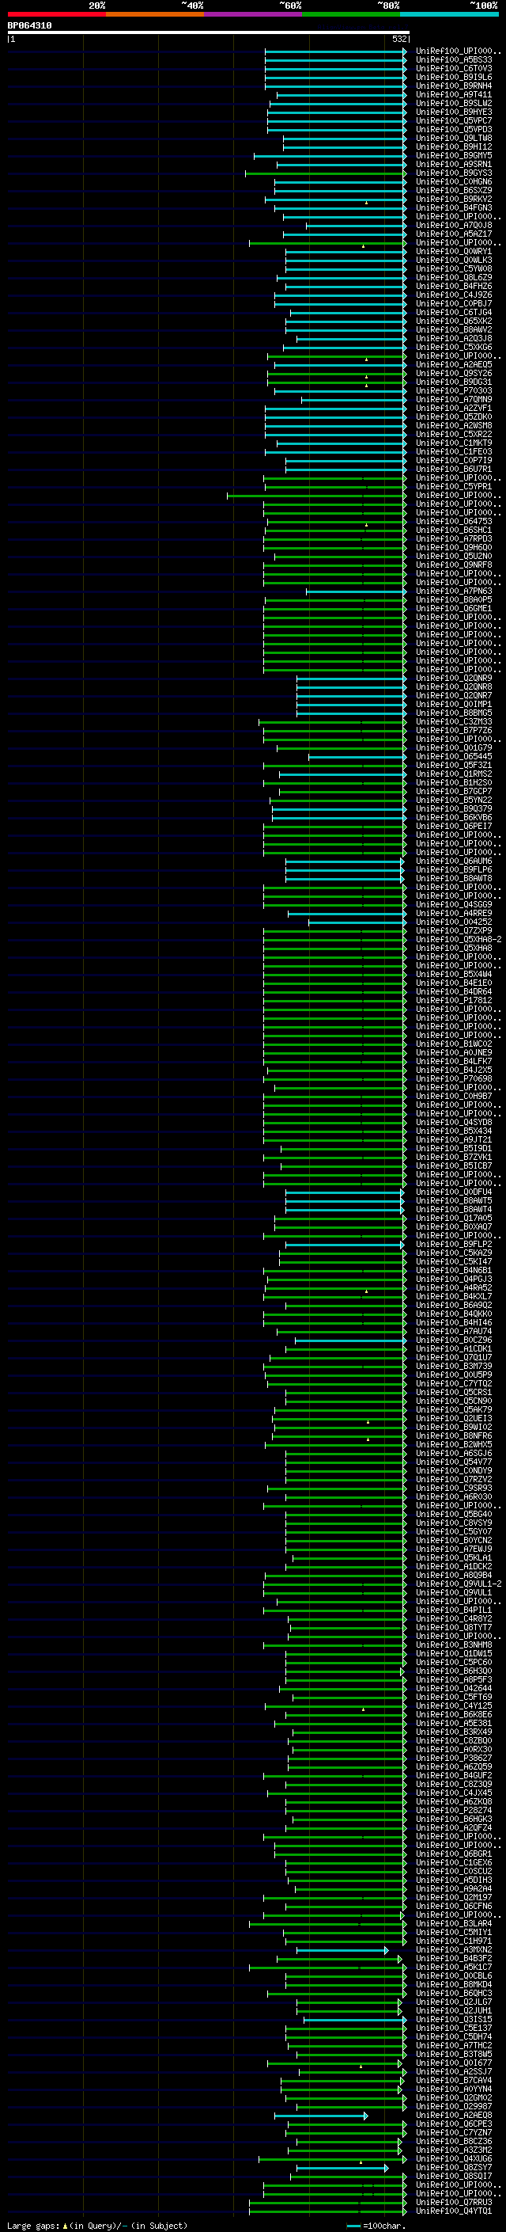Click the UniRef100_B9GMY5 label
Screen dimensions: 506x2232
tap(454, 155)
